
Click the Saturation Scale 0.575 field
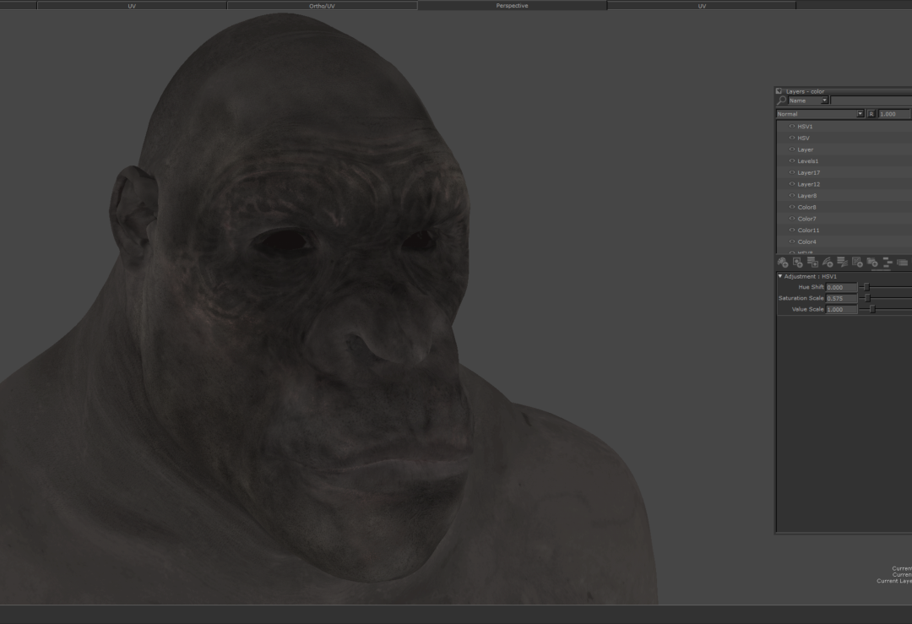tap(842, 298)
